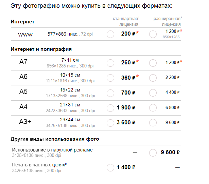The height and width of the screenshot is (184, 209).
Task: Select private printing option for 1 400 ₽
Action: 110,167
